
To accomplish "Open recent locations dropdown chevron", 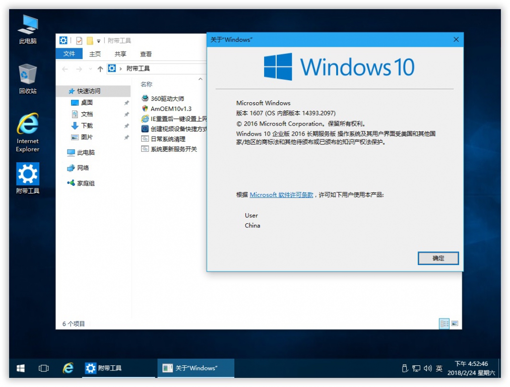I will pos(90,69).
